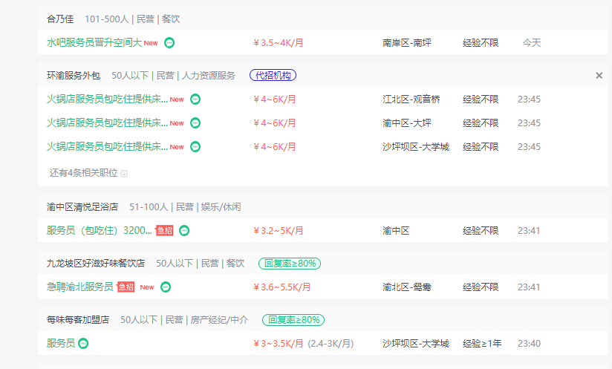Open 火锅店服务员 job in 江北区-观音桥
The height and width of the screenshot is (369, 612).
107,99
